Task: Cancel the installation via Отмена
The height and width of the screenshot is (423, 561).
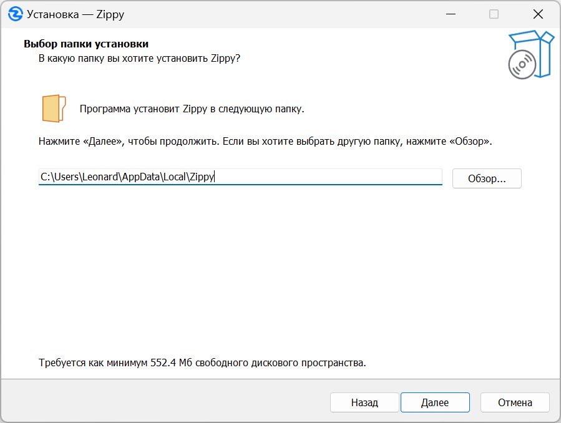Action: click(515, 402)
